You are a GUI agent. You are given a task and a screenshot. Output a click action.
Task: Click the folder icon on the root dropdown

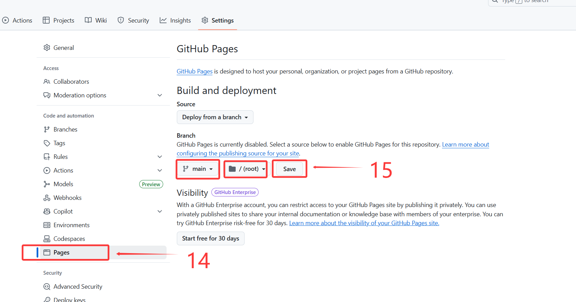232,169
